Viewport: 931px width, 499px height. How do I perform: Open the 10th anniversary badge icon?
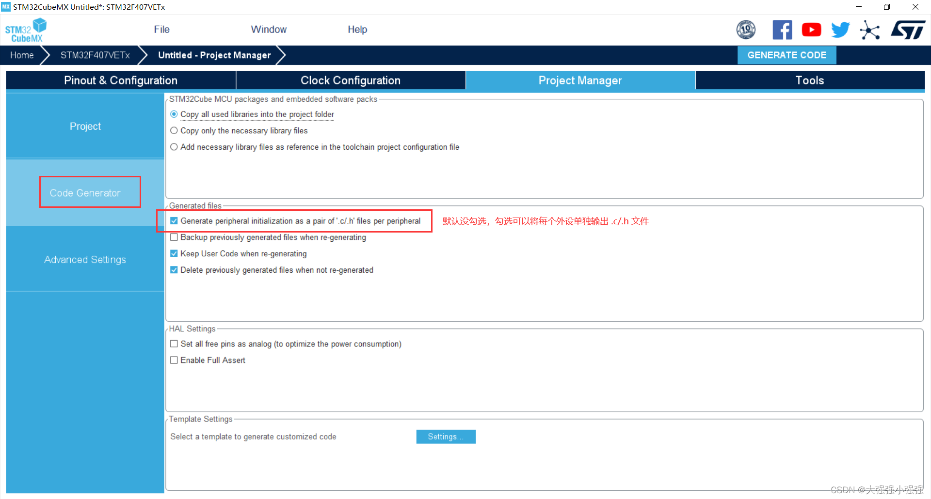pyautogui.click(x=746, y=30)
